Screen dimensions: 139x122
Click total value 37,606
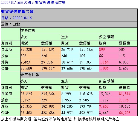coord(67,68)
